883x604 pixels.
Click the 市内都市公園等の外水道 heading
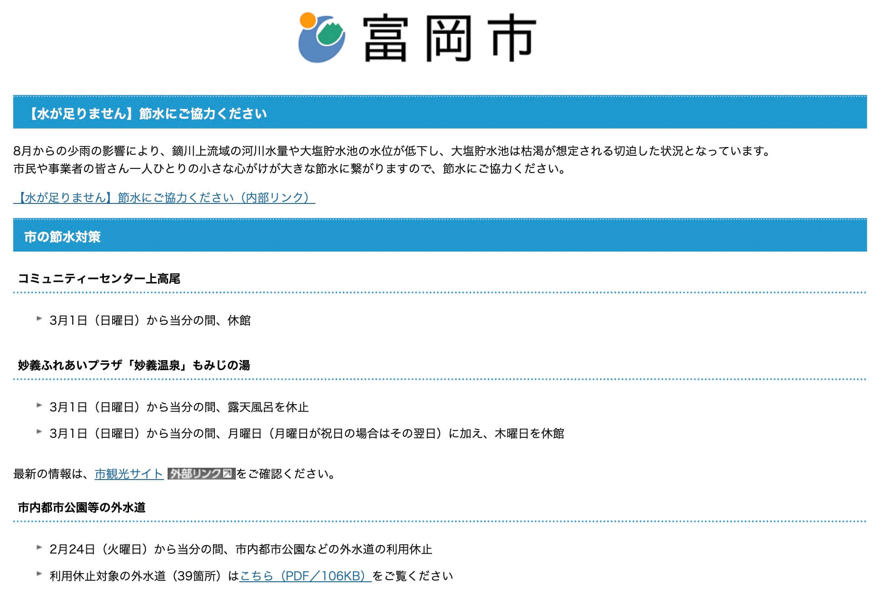pos(82,507)
